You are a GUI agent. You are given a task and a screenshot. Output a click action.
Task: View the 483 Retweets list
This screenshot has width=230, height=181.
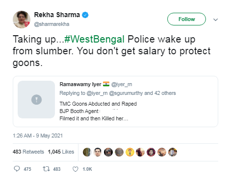pos(28,152)
